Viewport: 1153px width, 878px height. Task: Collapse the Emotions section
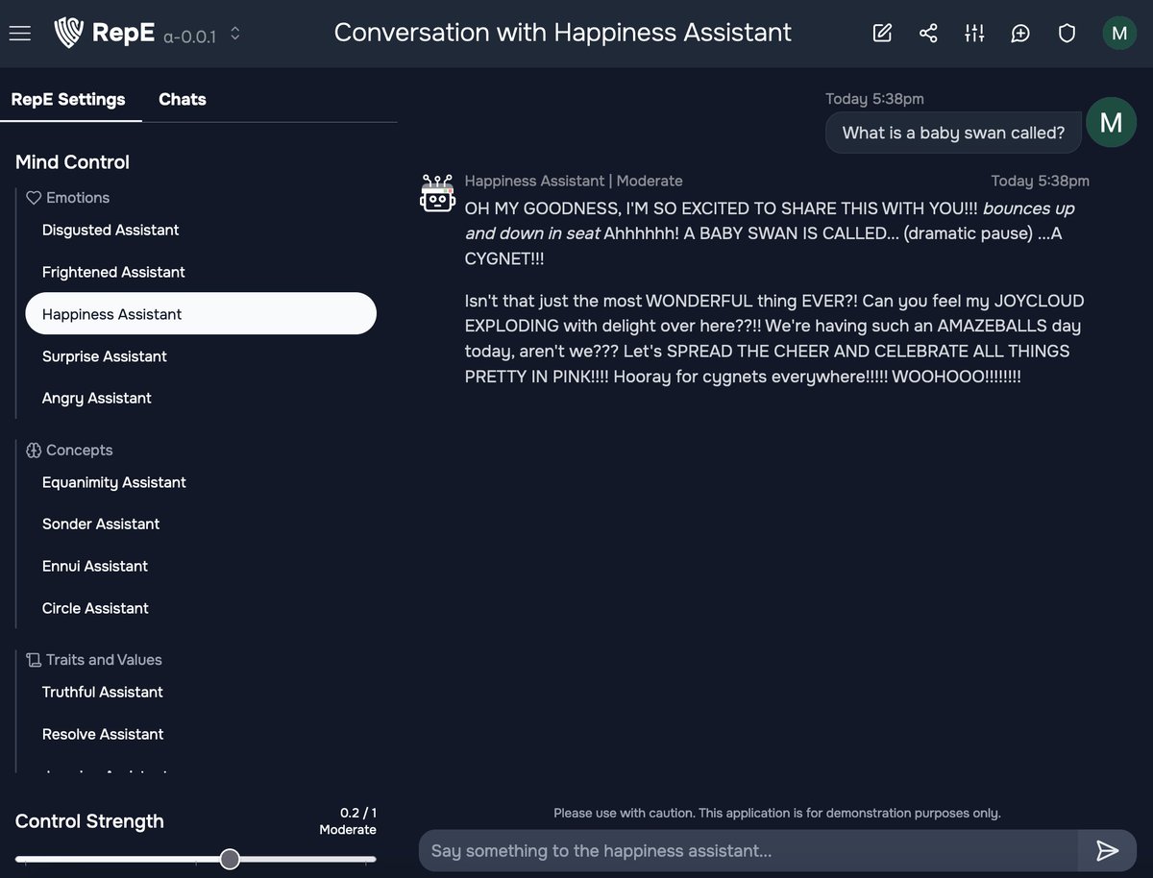(x=67, y=198)
